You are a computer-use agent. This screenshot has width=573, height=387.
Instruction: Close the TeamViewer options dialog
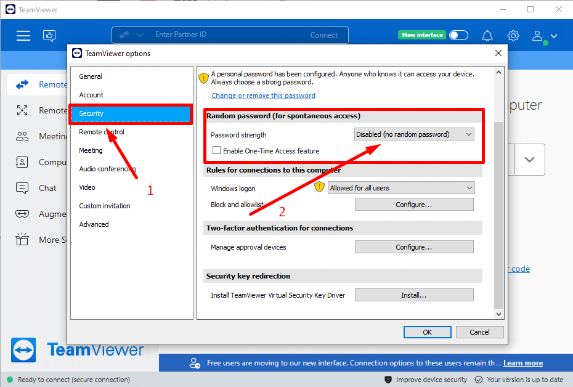498,54
